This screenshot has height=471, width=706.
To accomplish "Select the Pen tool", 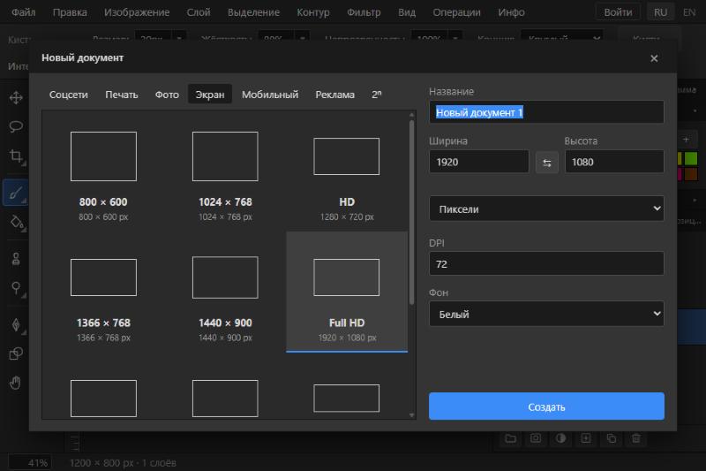I will pyautogui.click(x=16, y=324).
